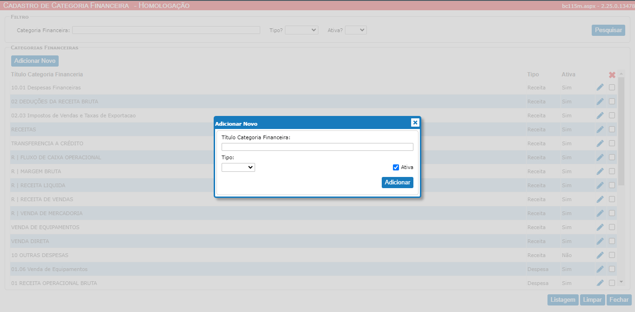Select checkbox for 10.01 Despesas Financeiras
Viewport: 635px width, 312px height.
pyautogui.click(x=612, y=87)
